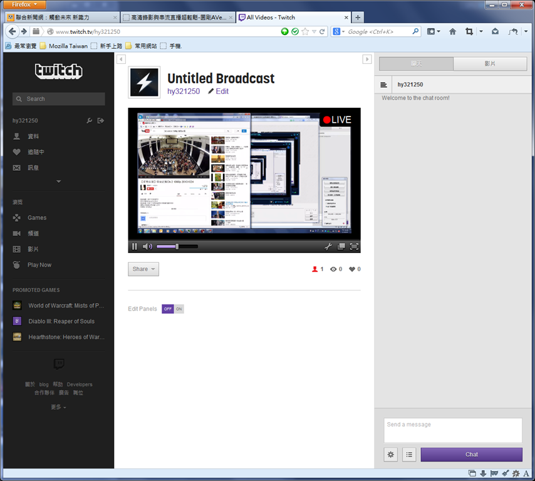This screenshot has width=535, height=481.
Task: Bookmark this page with the star icon
Action: coord(305,31)
